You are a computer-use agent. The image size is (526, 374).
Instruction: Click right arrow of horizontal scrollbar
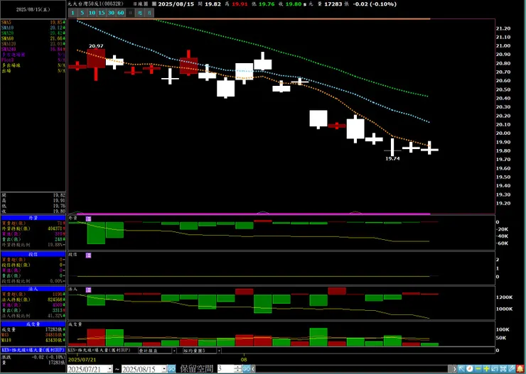(x=455, y=368)
